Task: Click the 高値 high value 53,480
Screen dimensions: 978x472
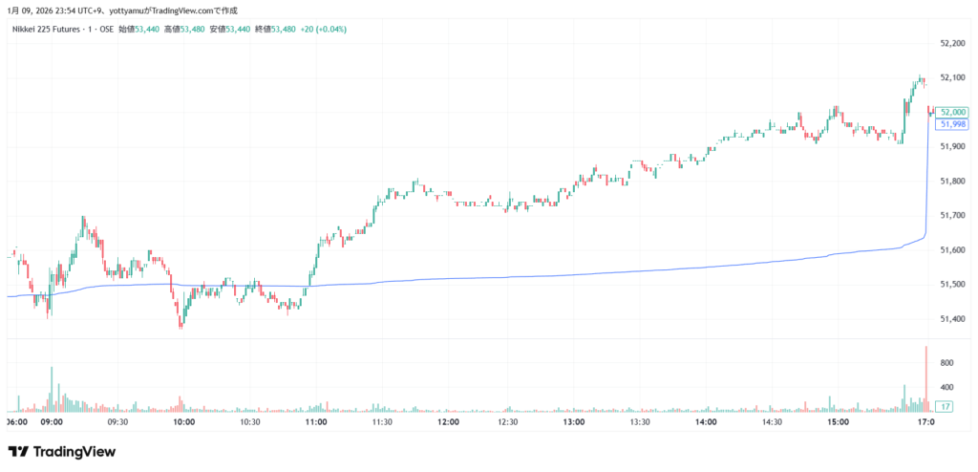Action: pyautogui.click(x=191, y=29)
